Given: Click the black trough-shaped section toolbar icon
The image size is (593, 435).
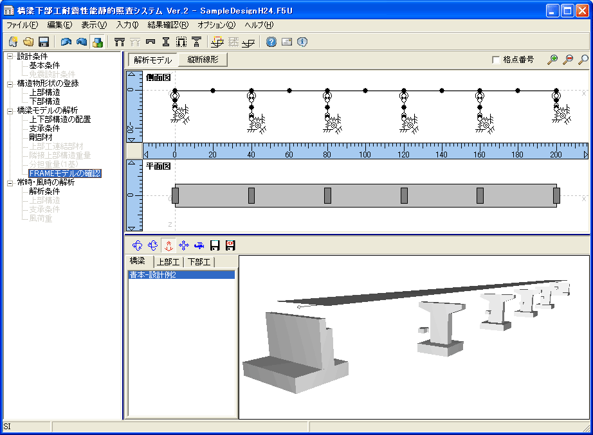Looking at the screenshot, I should [x=151, y=42].
